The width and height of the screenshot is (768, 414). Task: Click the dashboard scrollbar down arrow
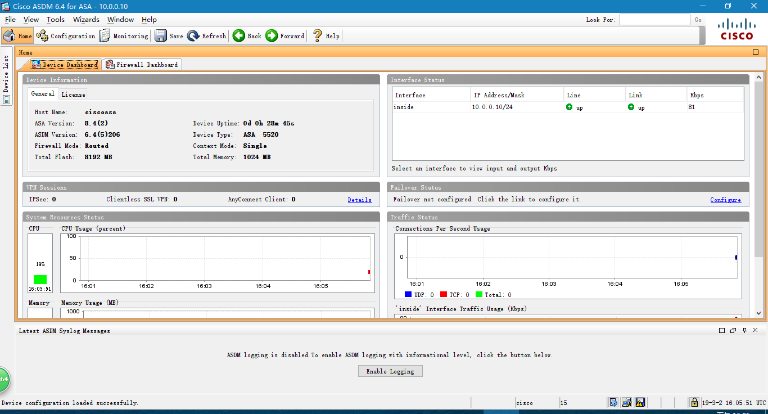coord(758,313)
